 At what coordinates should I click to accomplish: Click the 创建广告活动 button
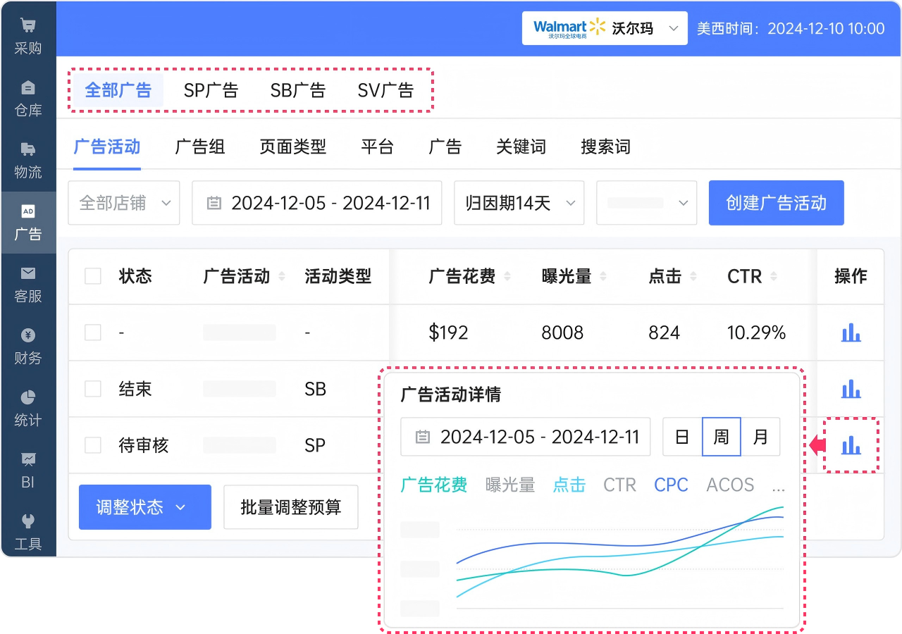pyautogui.click(x=776, y=203)
